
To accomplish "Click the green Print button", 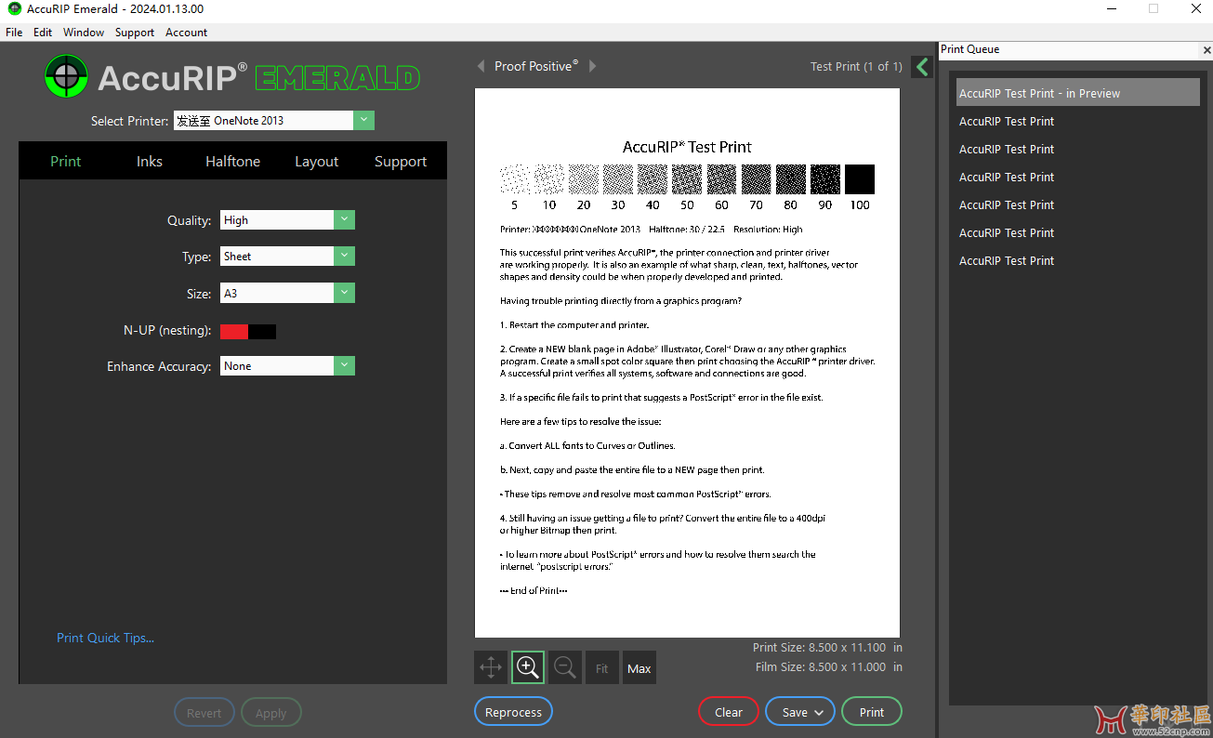I will coord(872,712).
